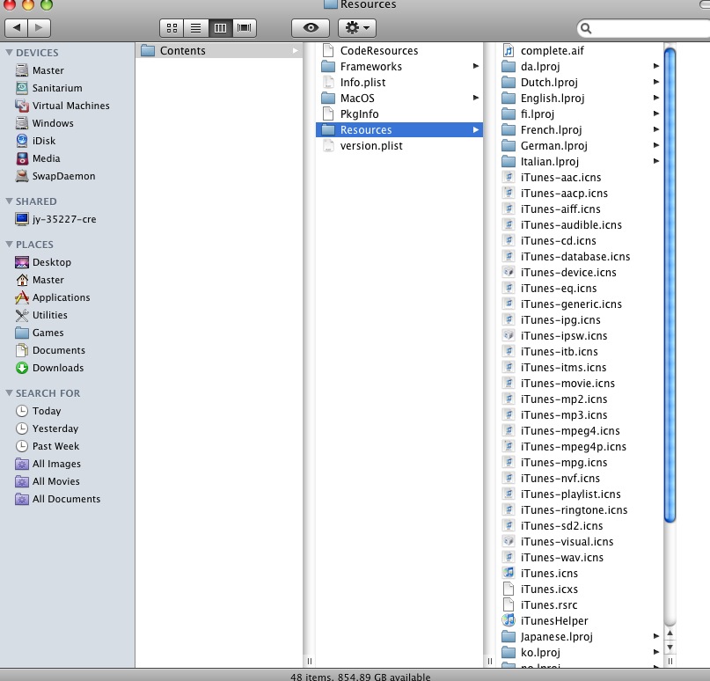Viewport: 710px width, 681px height.
Task: Collapse the PLACES sidebar section
Action: [9, 244]
